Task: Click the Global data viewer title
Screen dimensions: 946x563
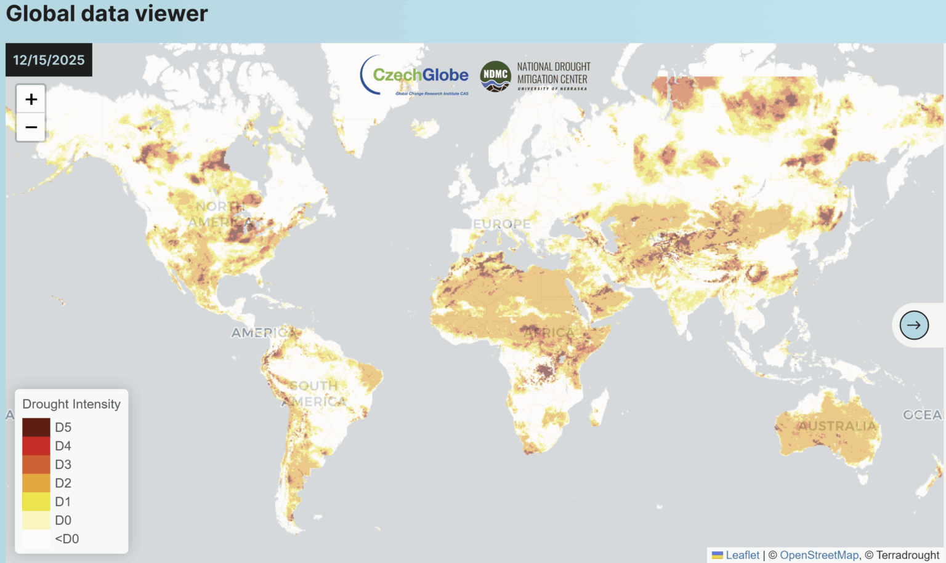Action: 106,14
